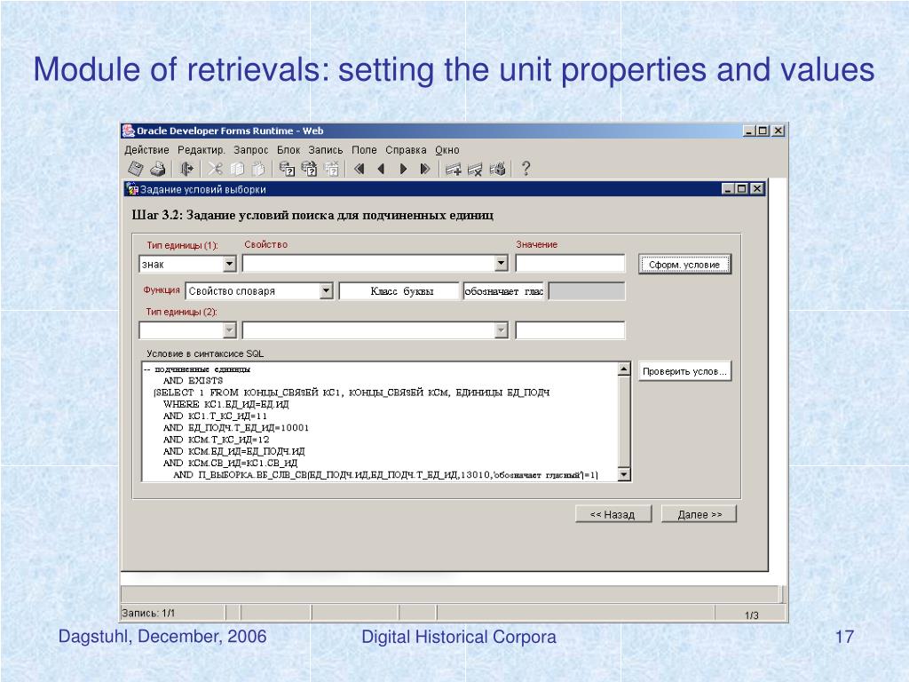909x682 pixels.
Task: Click the Copy toolbar icon
Action: coord(237,169)
